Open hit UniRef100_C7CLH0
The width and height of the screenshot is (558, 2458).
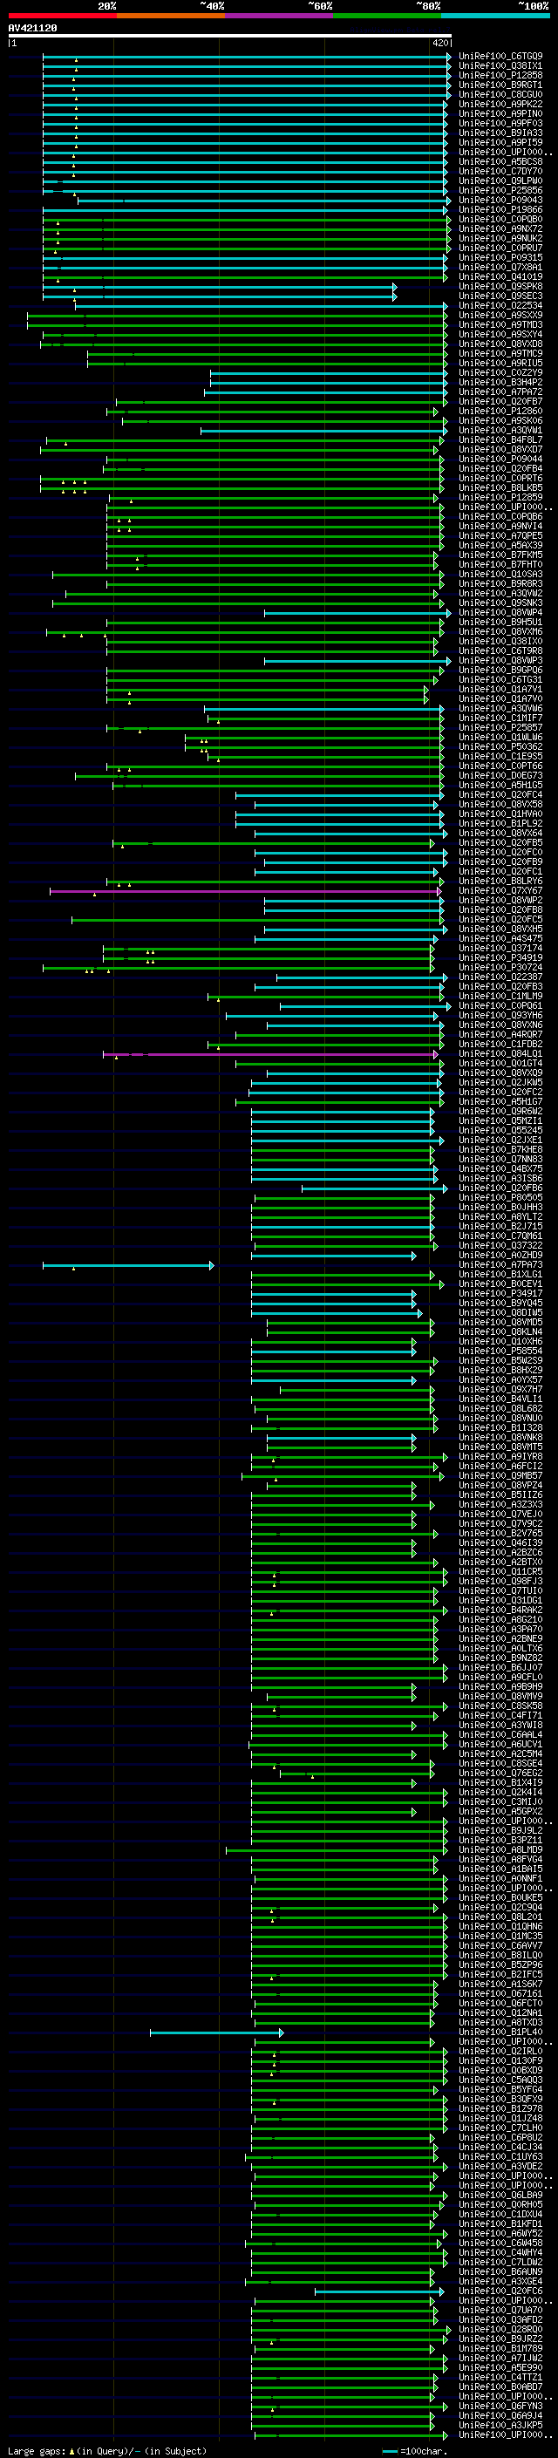[500, 2128]
